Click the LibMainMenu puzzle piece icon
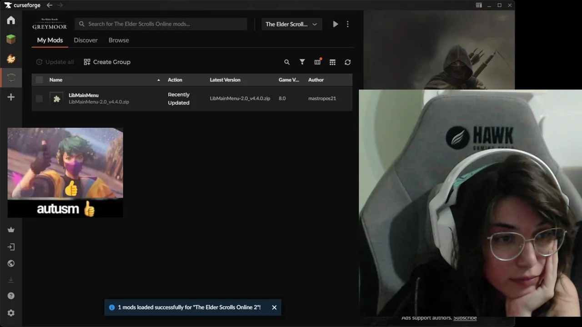 point(56,99)
